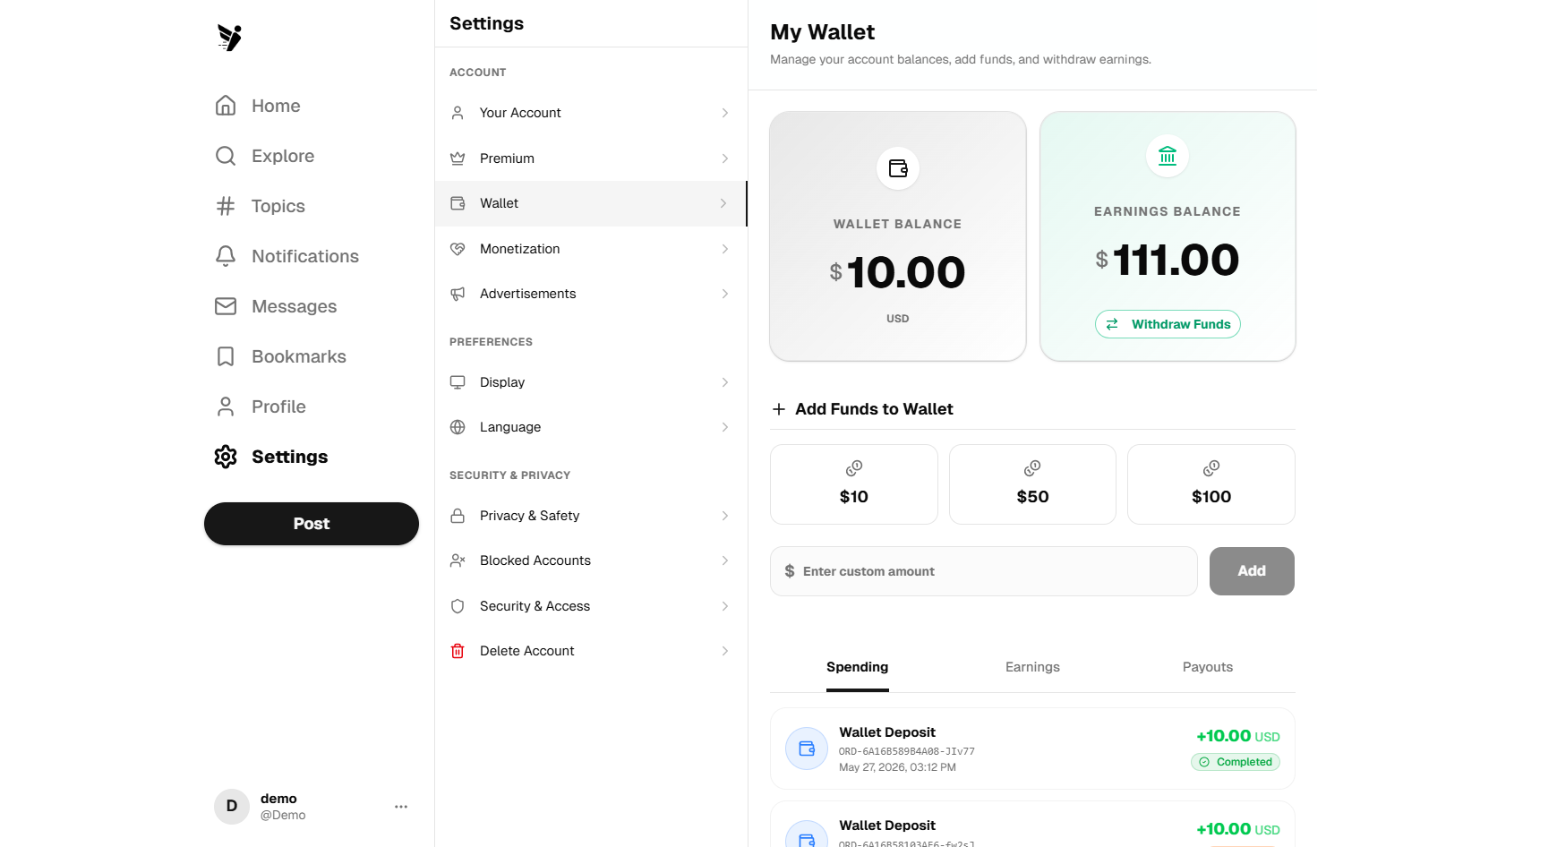Image resolution: width=1557 pixels, height=847 pixels.
Task: Go to Home in sidebar
Action: [276, 106]
